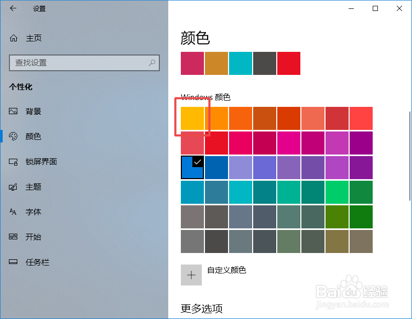Open the Home (主页) icon

14,38
